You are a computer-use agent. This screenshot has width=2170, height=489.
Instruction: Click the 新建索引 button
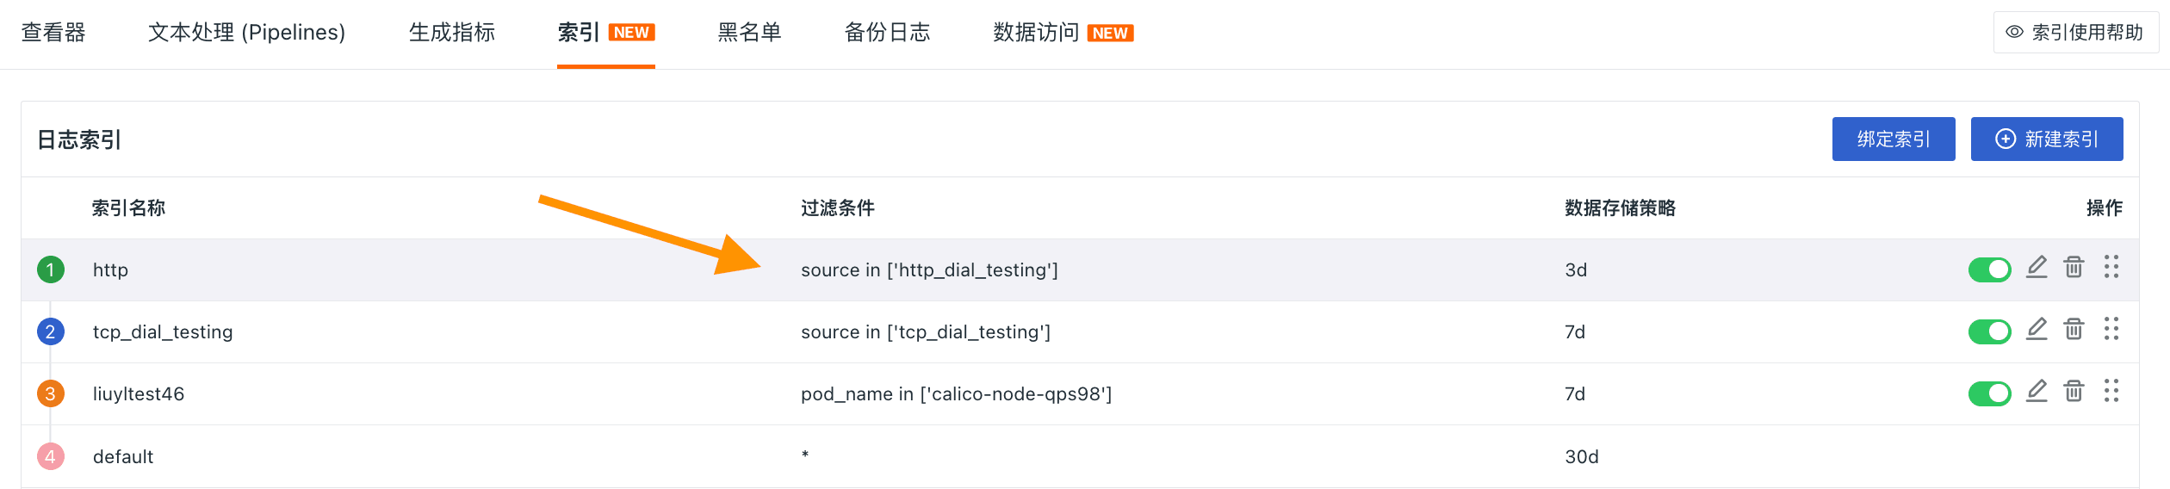[2047, 139]
